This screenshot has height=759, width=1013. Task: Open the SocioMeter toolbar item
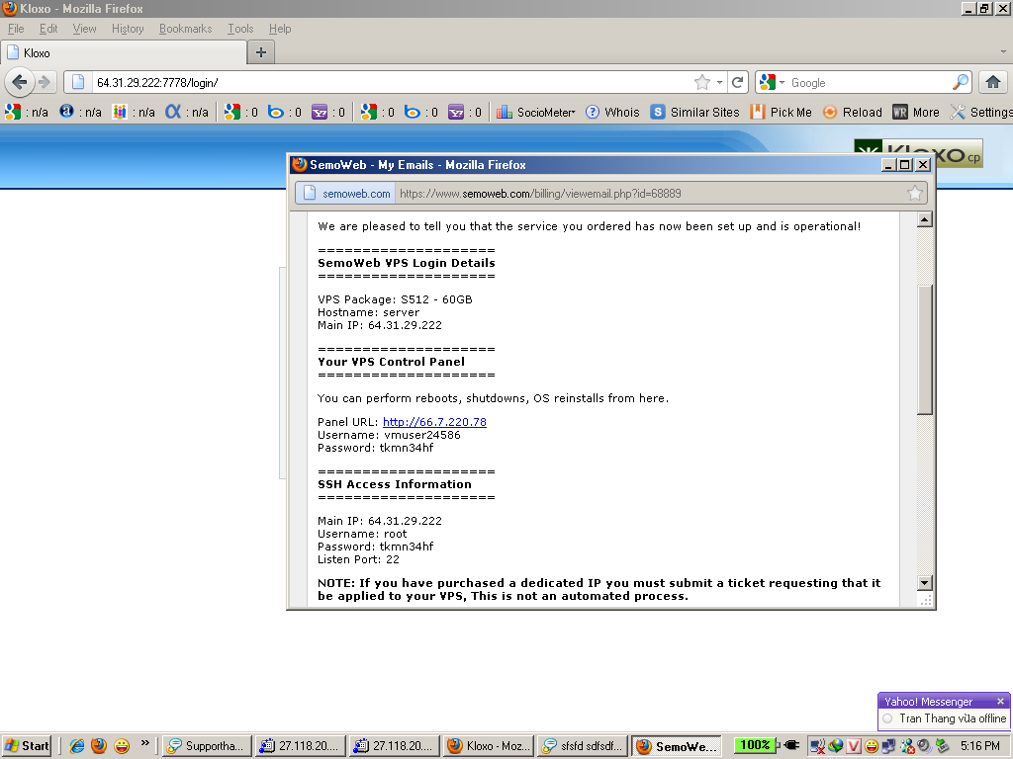[535, 113]
